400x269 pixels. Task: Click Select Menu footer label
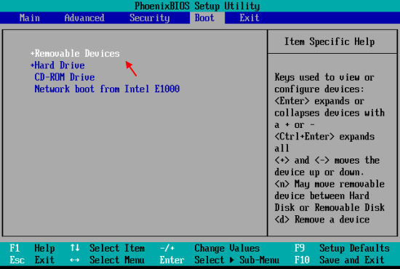tap(117, 260)
